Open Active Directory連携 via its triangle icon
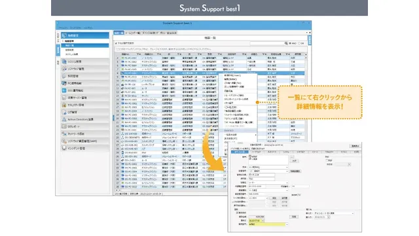 click(64, 119)
